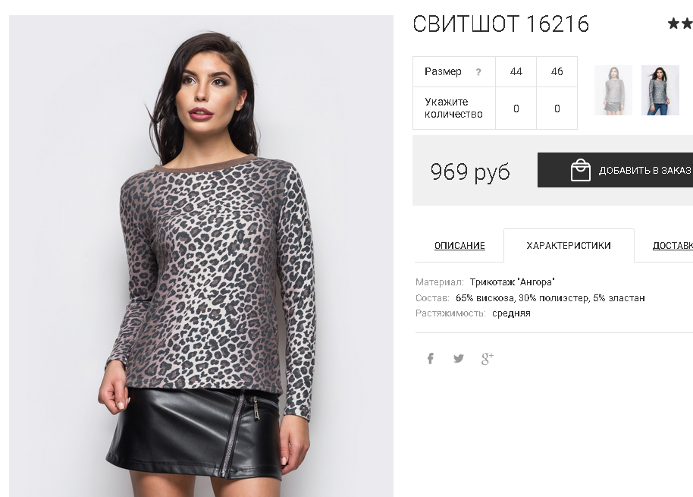Share product via Facebook icon
The height and width of the screenshot is (497, 693).
[431, 358]
